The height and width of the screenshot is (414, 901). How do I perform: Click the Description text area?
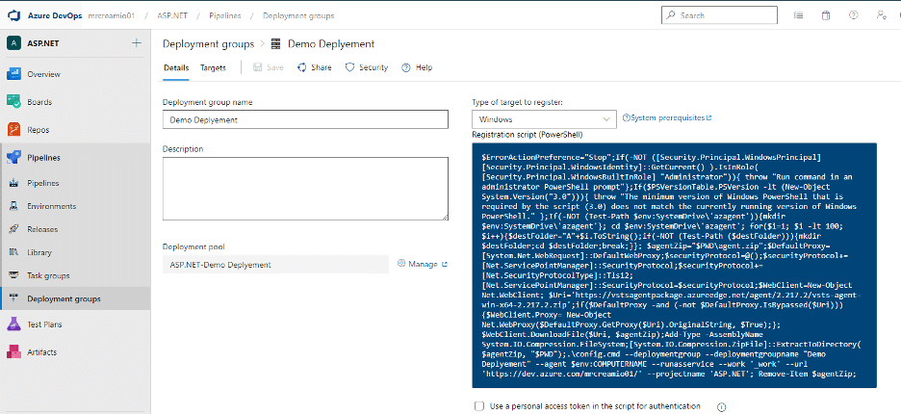pyautogui.click(x=305, y=189)
